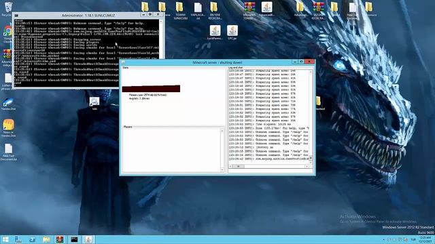Minimize the Minecraft server window
Screen dimensions: 435x244
coord(294,62)
